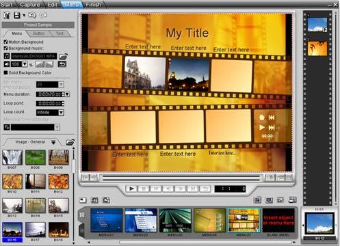Click the timecode stepper arrows
This screenshot has height=246, width=340.
click(x=244, y=189)
